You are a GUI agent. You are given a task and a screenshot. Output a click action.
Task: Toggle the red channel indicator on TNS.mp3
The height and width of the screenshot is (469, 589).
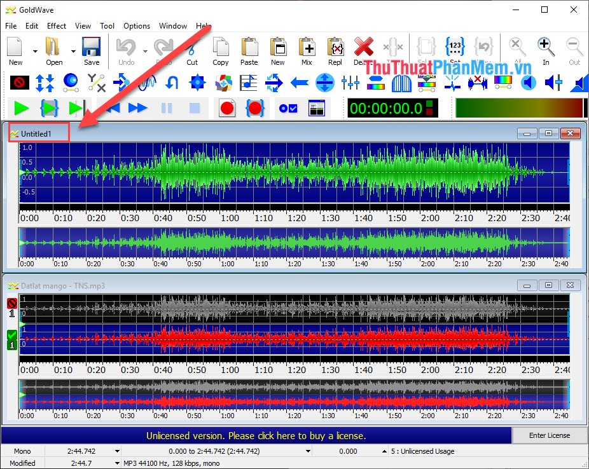(11, 303)
